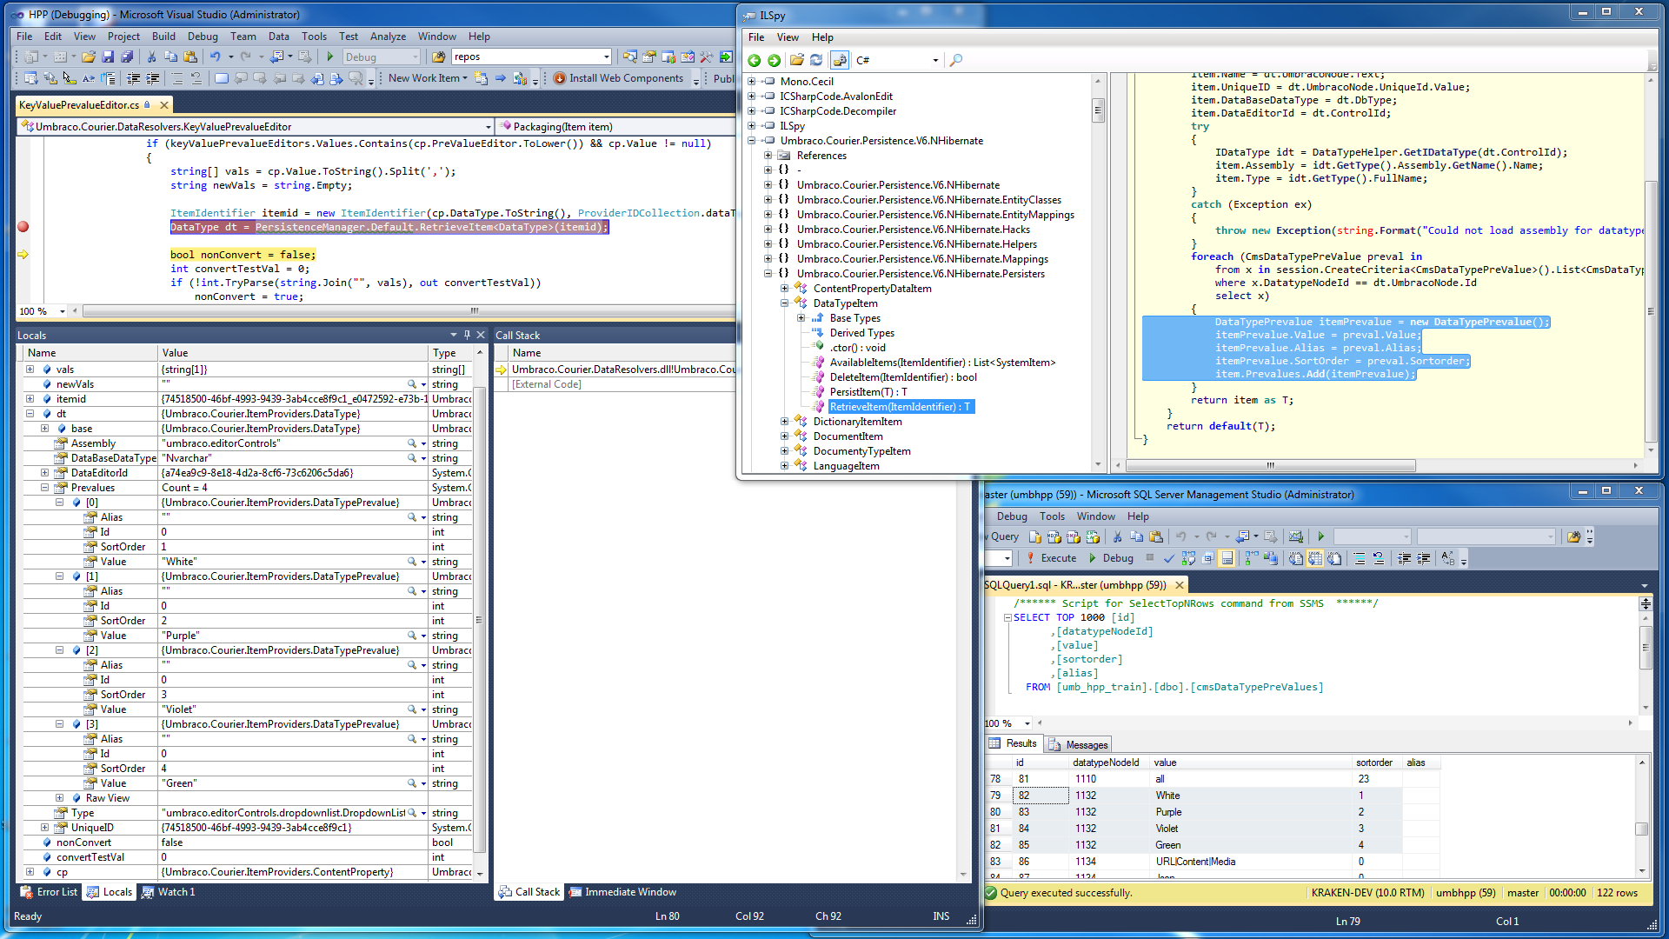Screen dimensions: 1669x939
Task: Navigate forward with green arrow in ILSpy
Action: click(x=774, y=61)
